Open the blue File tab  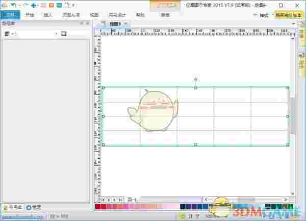tap(10, 15)
